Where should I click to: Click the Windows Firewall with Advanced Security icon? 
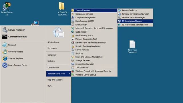[x=73, y=71]
